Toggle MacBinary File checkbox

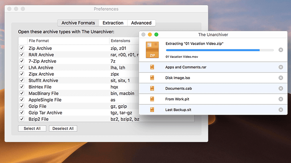point(22,93)
